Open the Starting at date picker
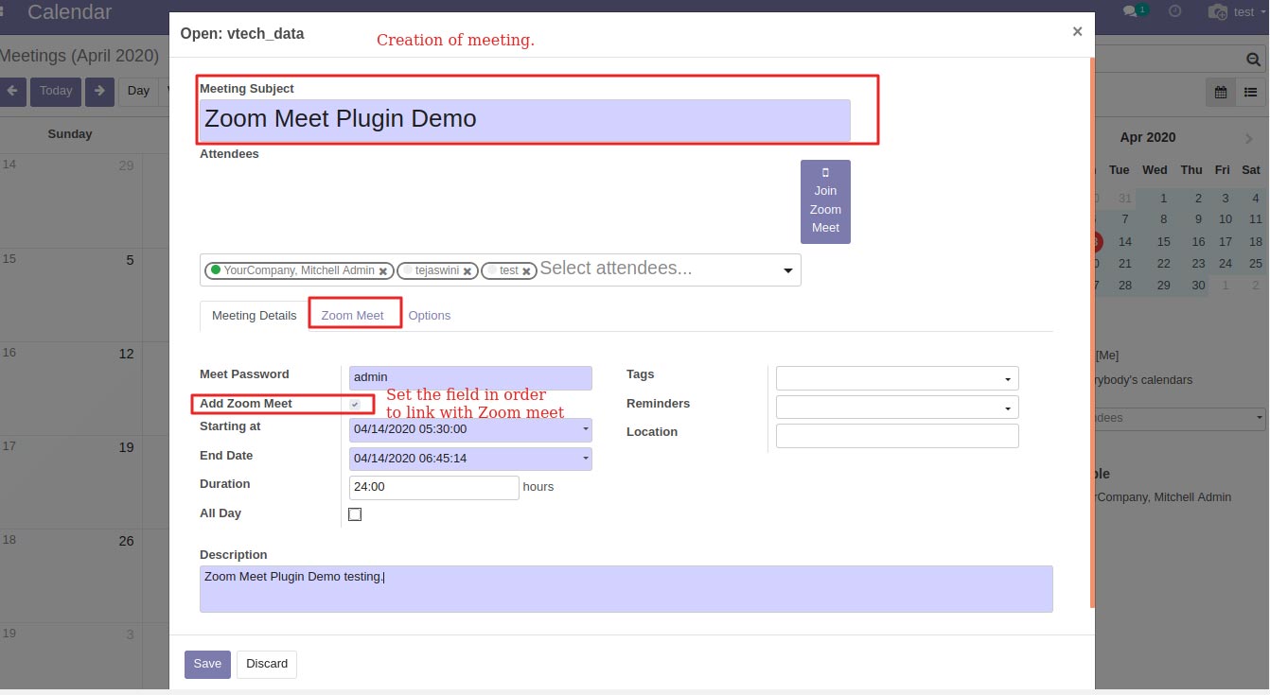1270x695 pixels. [x=470, y=429]
